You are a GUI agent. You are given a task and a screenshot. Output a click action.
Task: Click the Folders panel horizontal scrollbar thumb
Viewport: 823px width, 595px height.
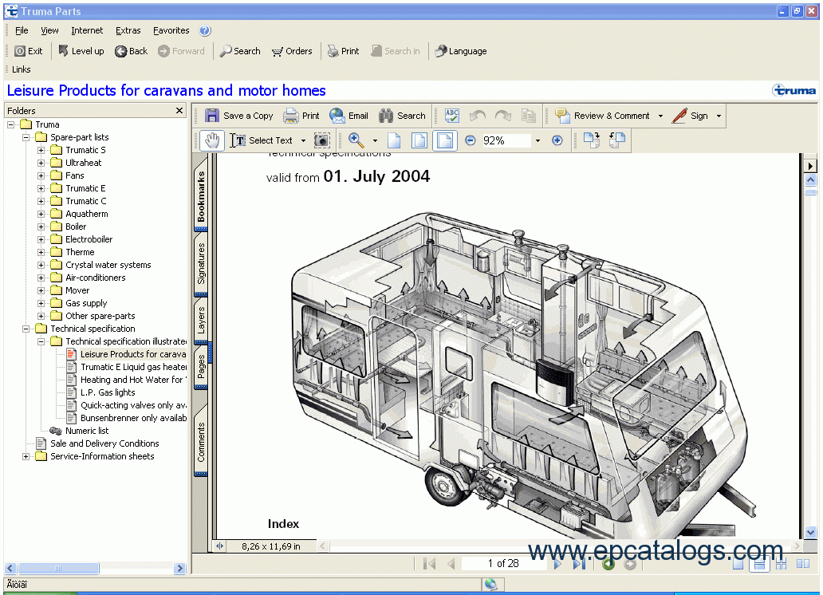coord(58,568)
